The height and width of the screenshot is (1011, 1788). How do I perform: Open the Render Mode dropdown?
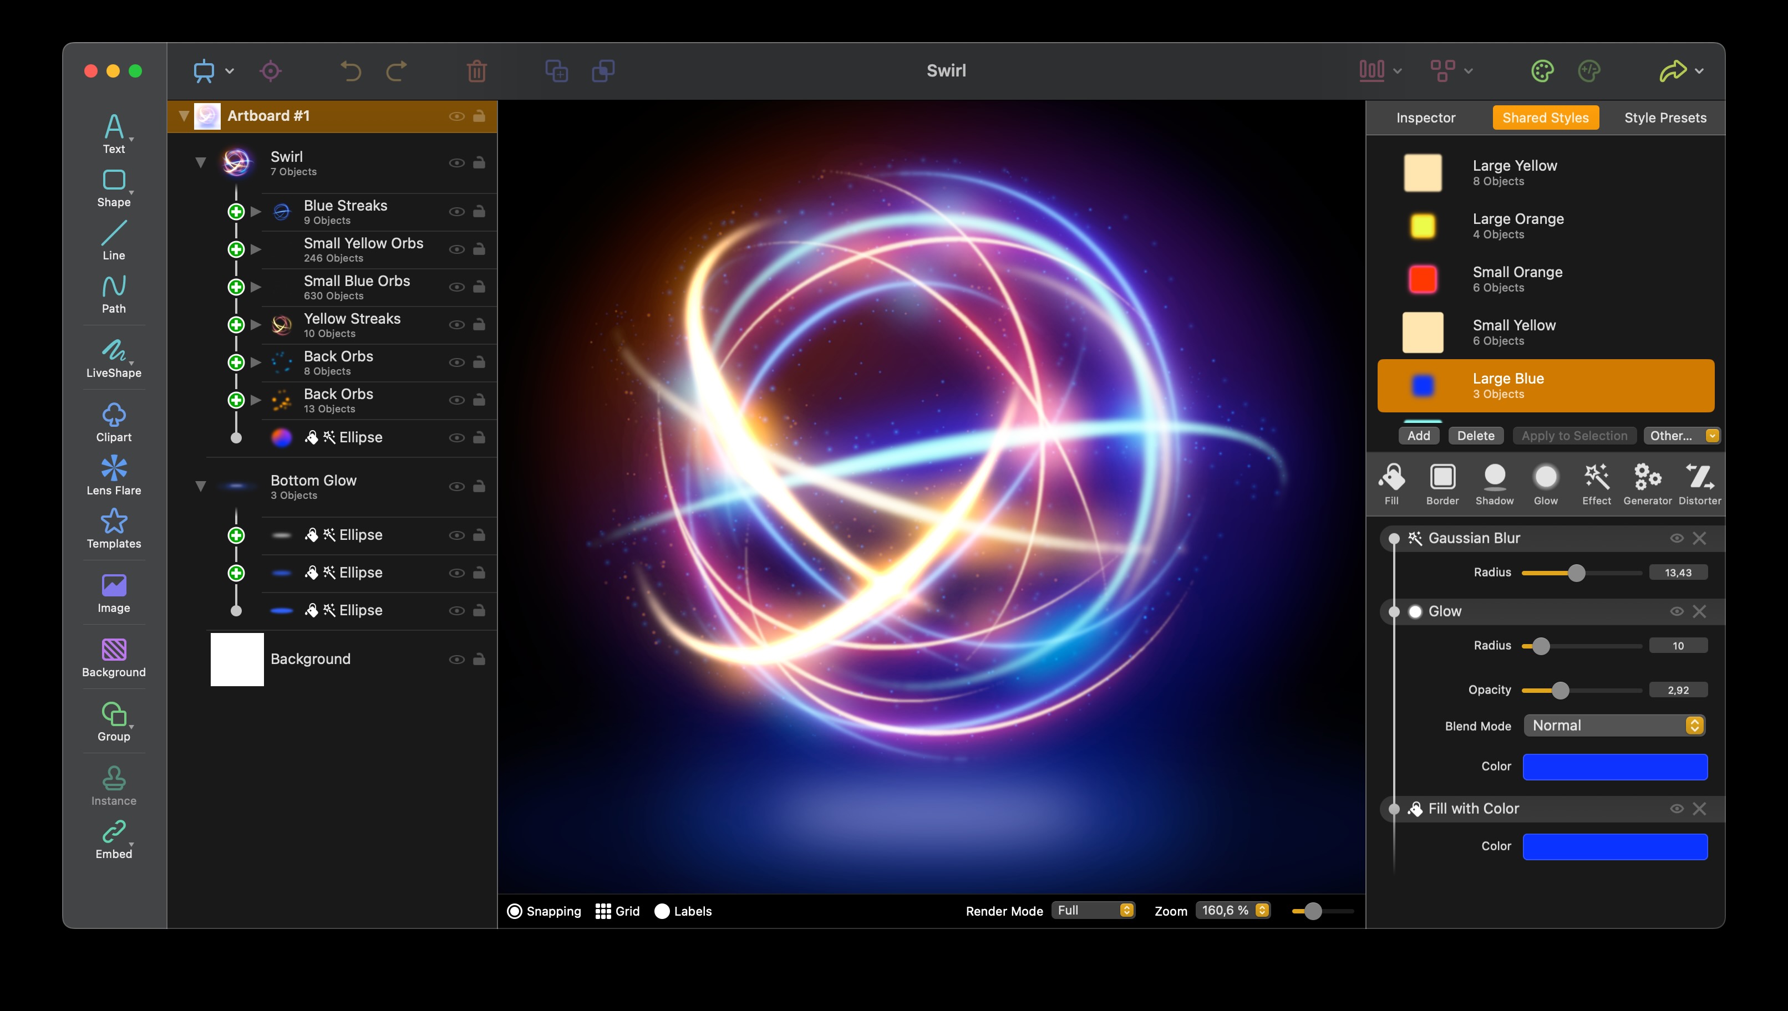(1095, 910)
